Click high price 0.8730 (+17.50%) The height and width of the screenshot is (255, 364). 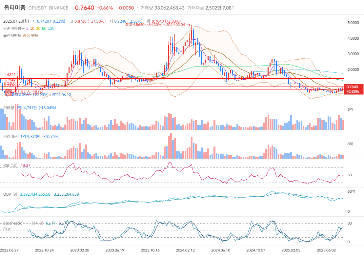[x=90, y=21]
